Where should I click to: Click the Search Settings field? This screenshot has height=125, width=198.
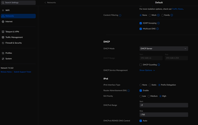coord(18,3)
